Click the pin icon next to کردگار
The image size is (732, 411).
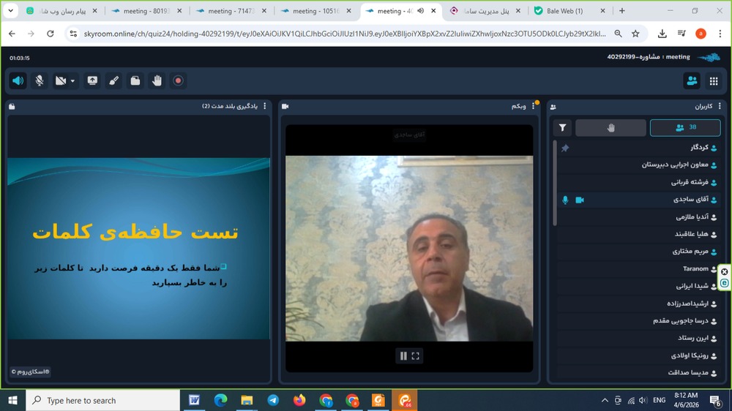[x=565, y=148]
